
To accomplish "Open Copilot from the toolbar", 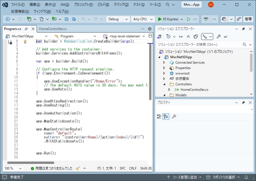I will pyautogui.click(x=224, y=19).
